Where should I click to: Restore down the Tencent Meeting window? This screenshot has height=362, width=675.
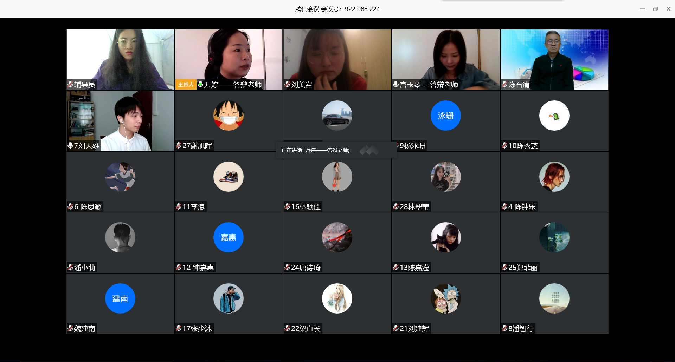[655, 9]
